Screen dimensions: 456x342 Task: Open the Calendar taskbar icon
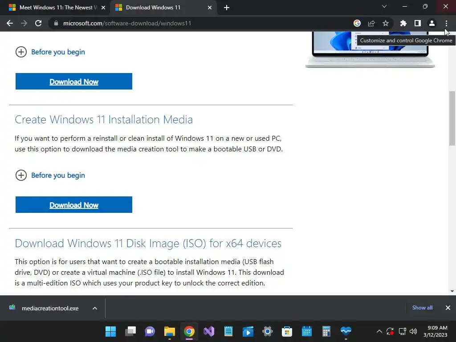(x=307, y=331)
